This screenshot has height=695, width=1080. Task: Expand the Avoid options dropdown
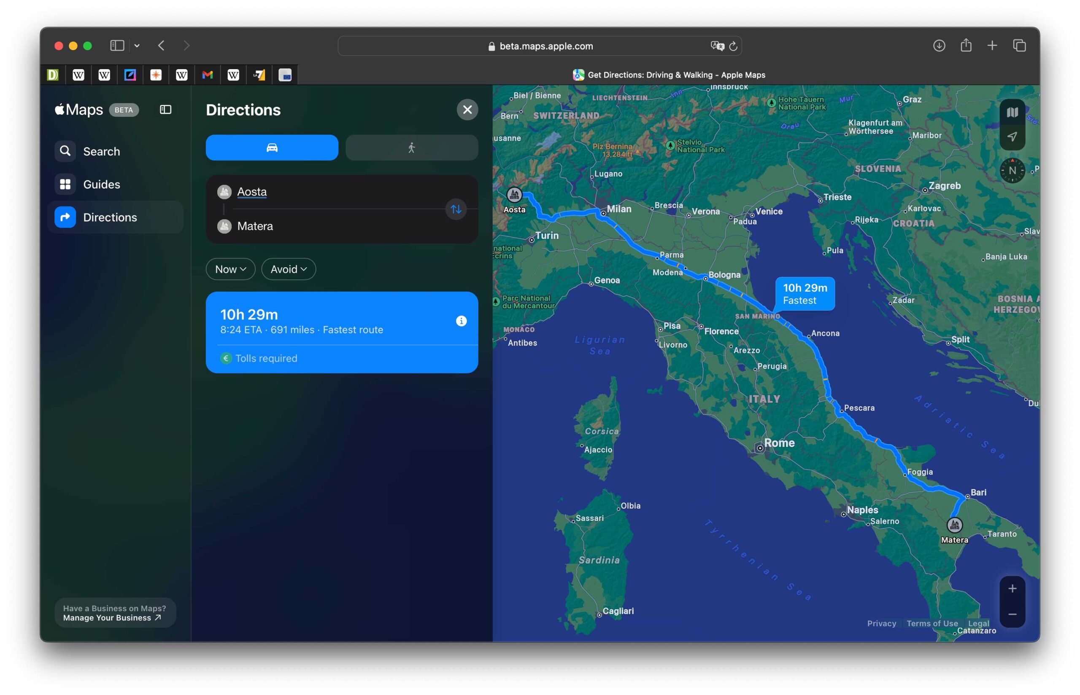(x=288, y=269)
